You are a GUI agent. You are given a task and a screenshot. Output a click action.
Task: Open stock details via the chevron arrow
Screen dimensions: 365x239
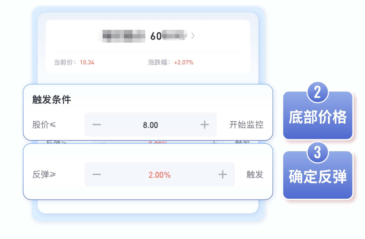coord(193,36)
